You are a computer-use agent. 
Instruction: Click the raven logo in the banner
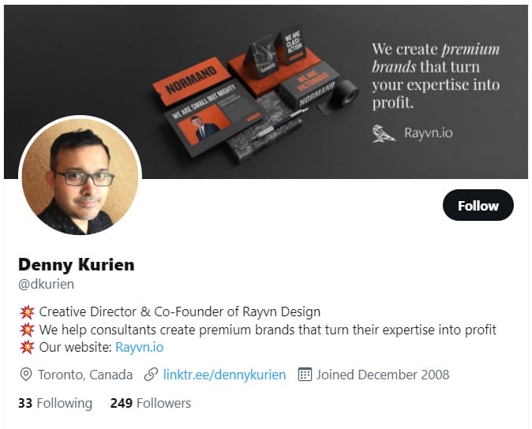point(384,133)
